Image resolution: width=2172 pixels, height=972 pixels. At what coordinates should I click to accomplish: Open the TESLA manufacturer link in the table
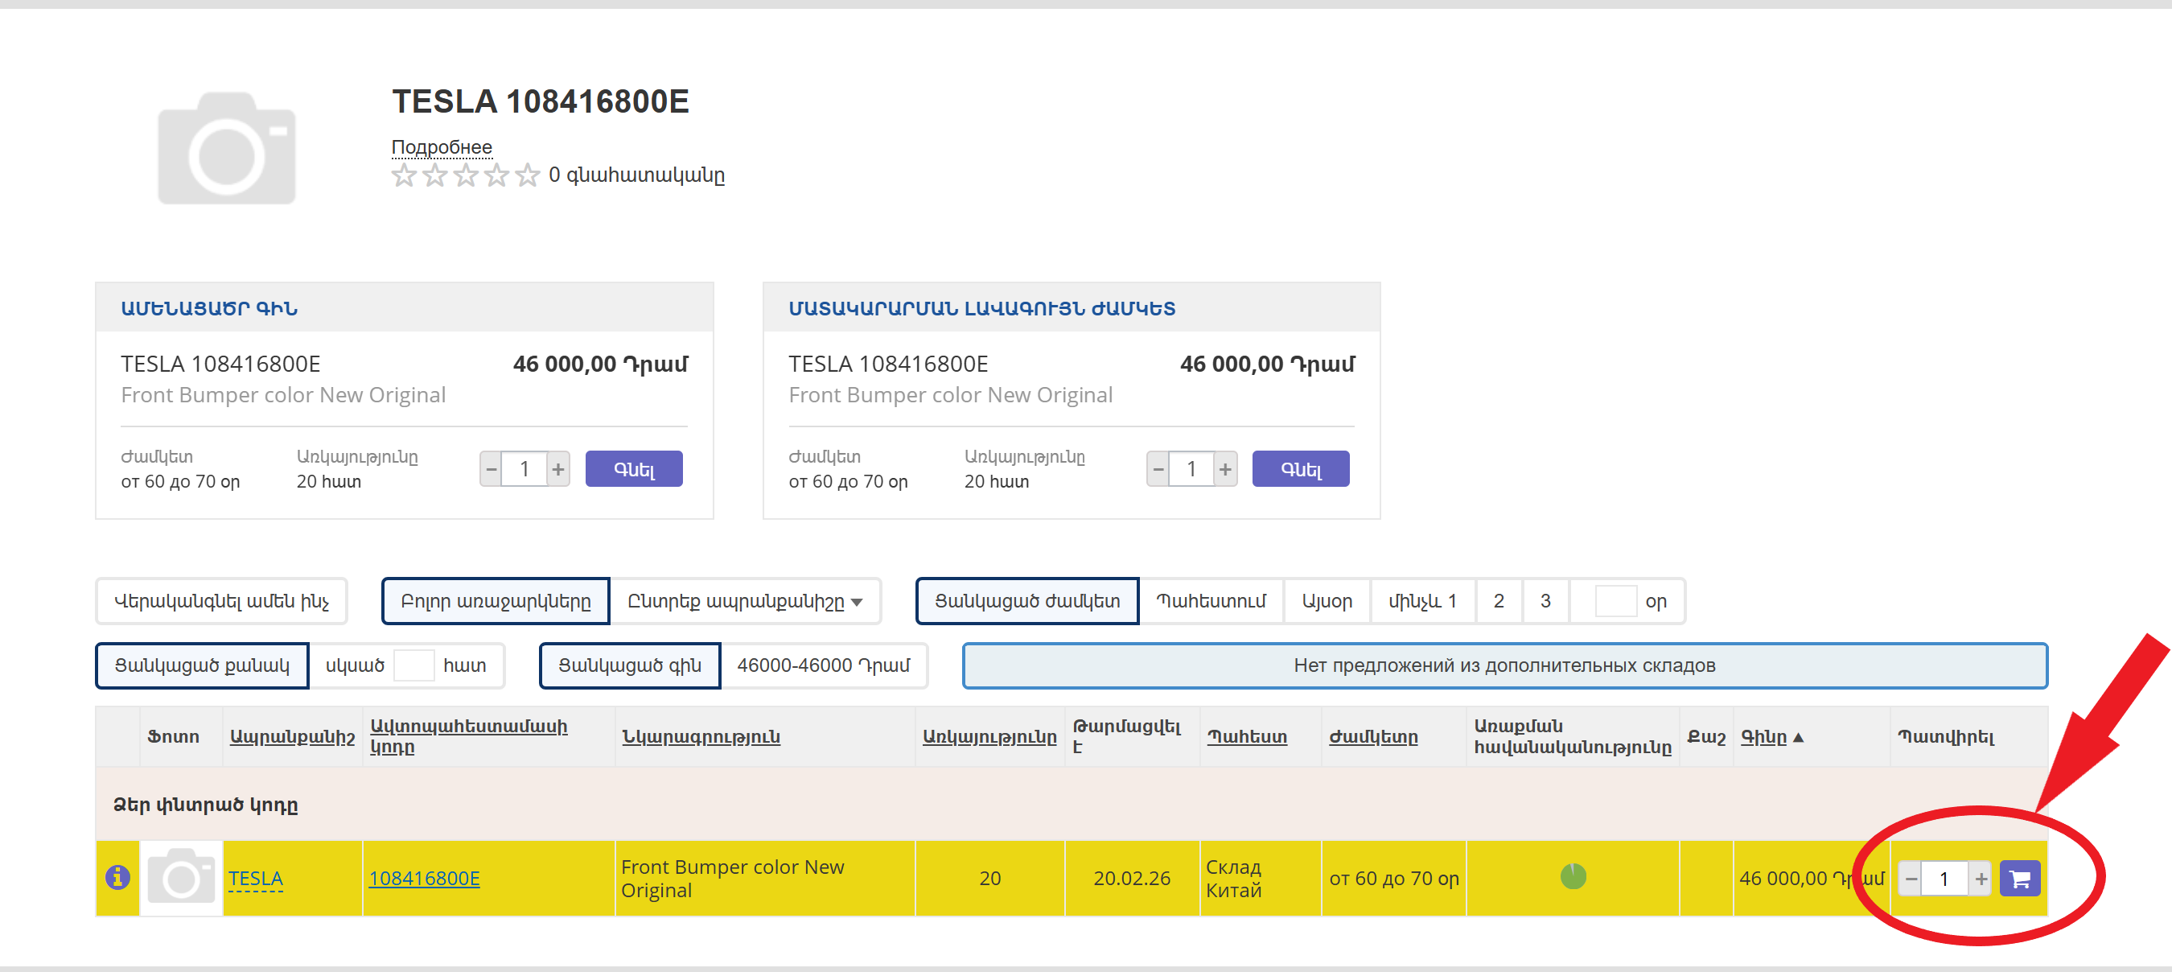[256, 879]
